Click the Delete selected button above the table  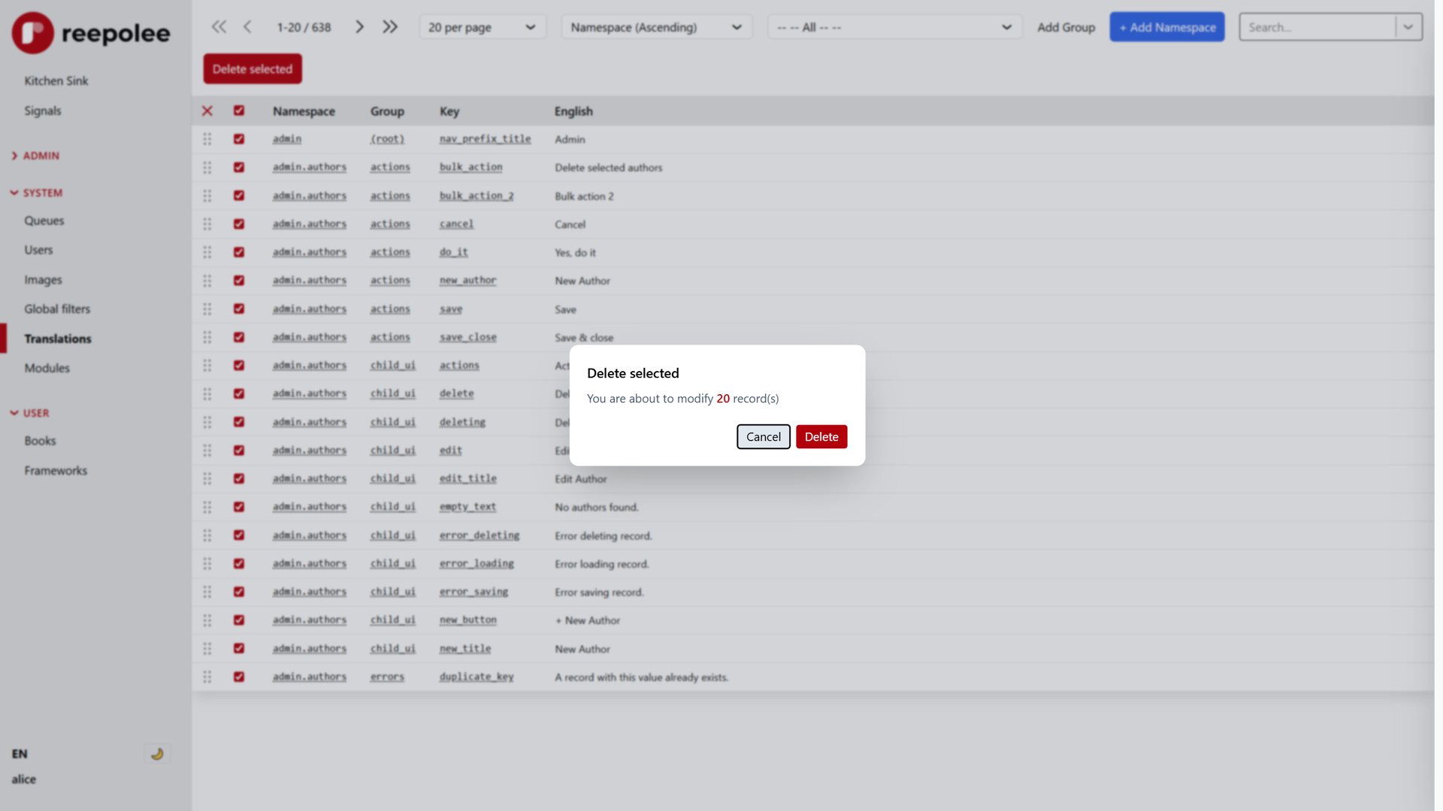coord(253,68)
